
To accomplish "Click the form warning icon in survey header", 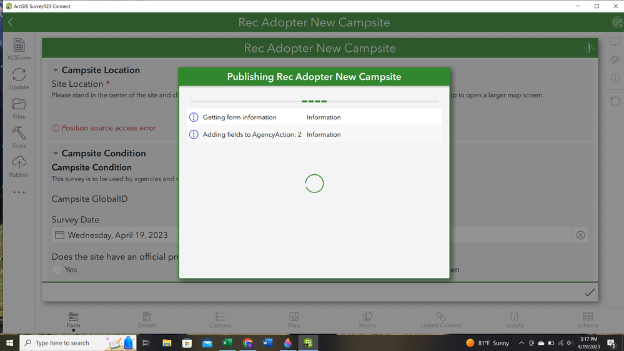I will (589, 48).
